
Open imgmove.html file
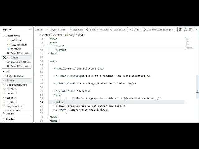click(15, 106)
